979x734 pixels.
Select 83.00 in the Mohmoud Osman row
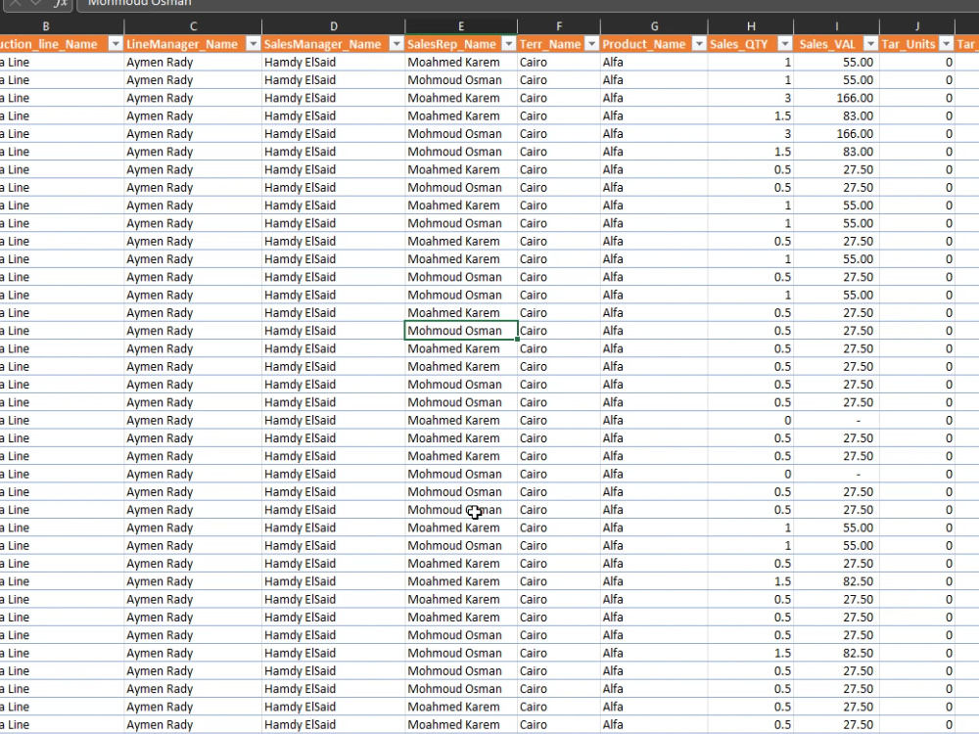[858, 152]
